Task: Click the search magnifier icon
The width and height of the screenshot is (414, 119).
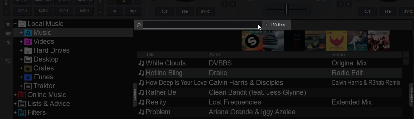Action: (x=138, y=25)
